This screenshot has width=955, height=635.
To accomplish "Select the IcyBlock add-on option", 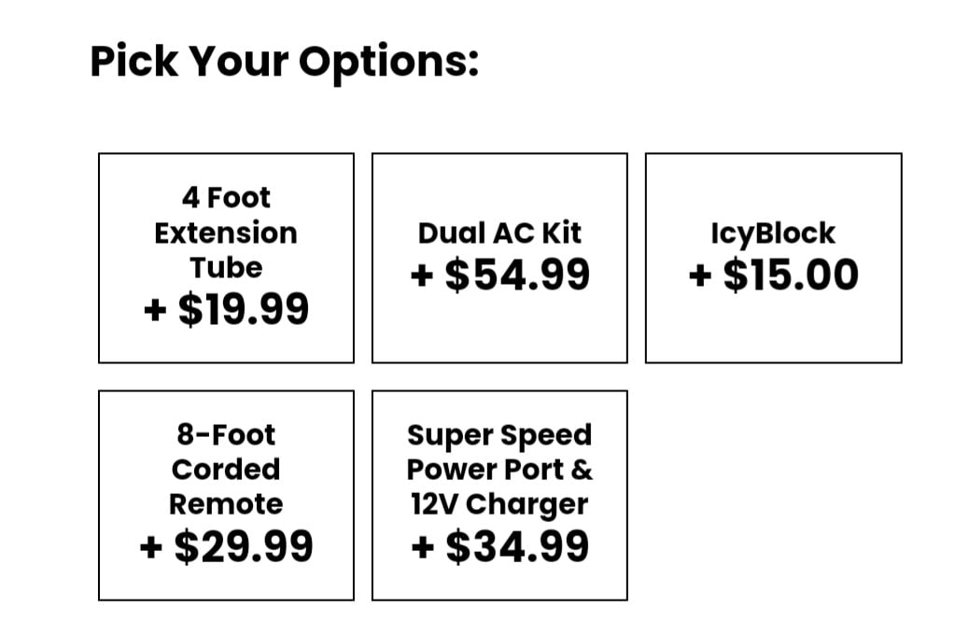I will point(774,258).
